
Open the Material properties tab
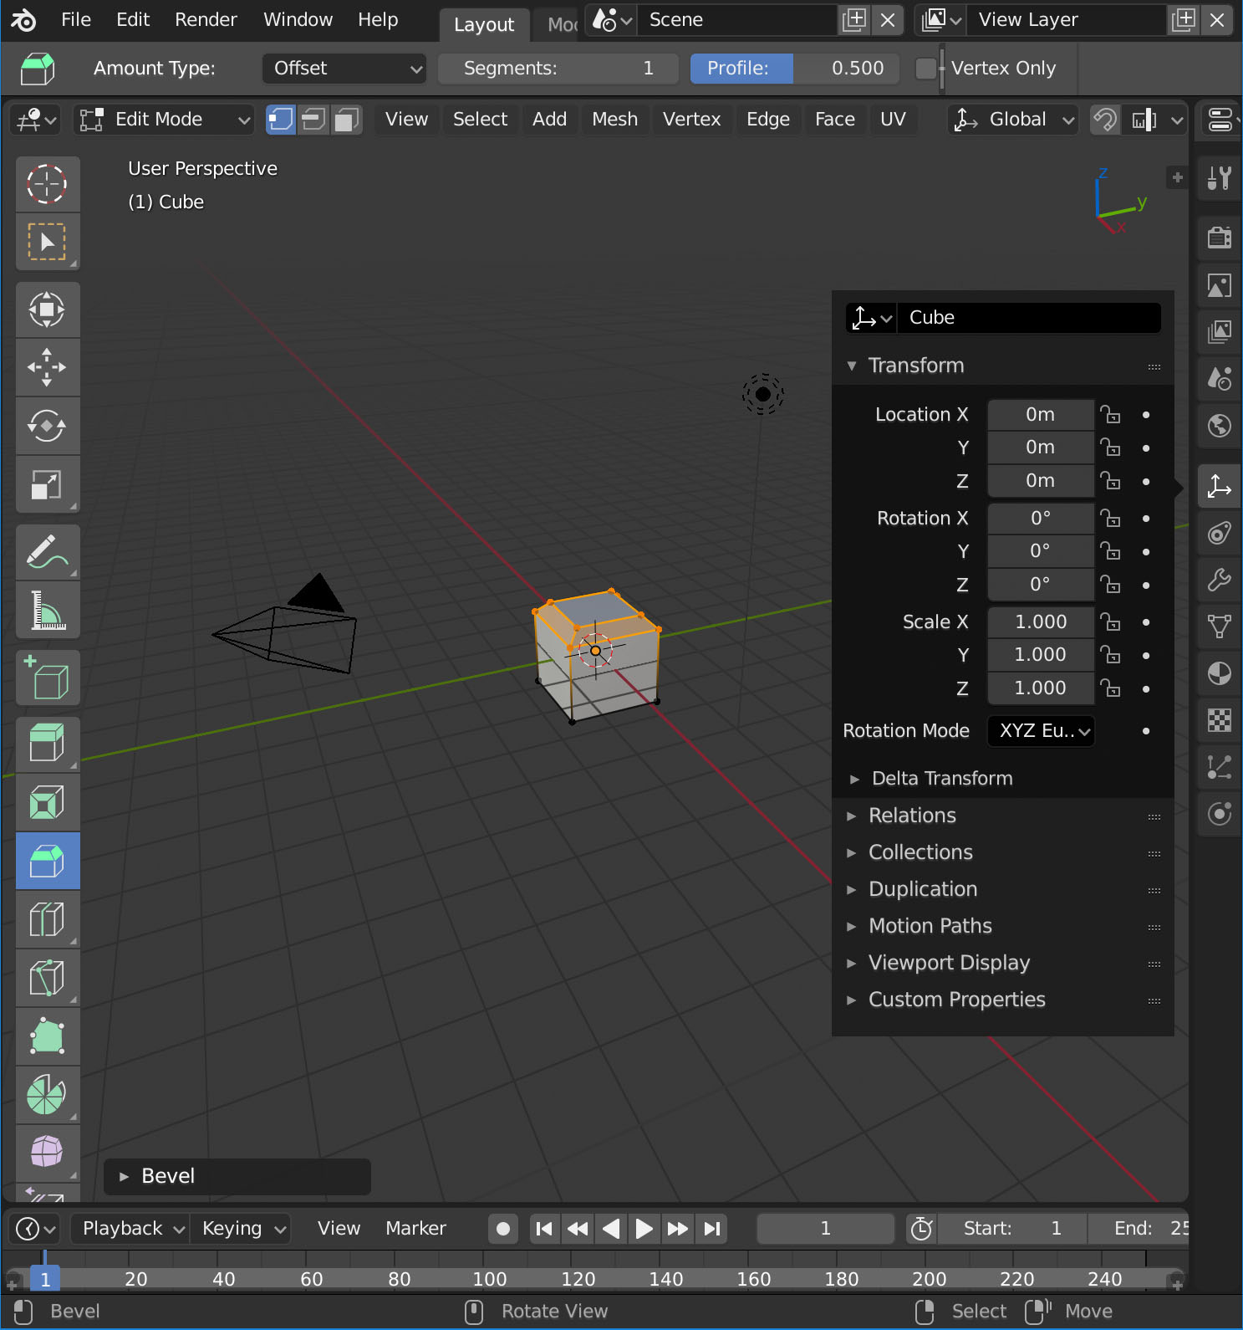[1220, 673]
